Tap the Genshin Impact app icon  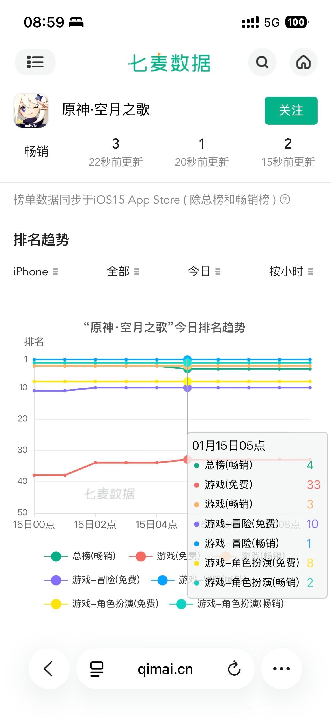[x=31, y=111]
